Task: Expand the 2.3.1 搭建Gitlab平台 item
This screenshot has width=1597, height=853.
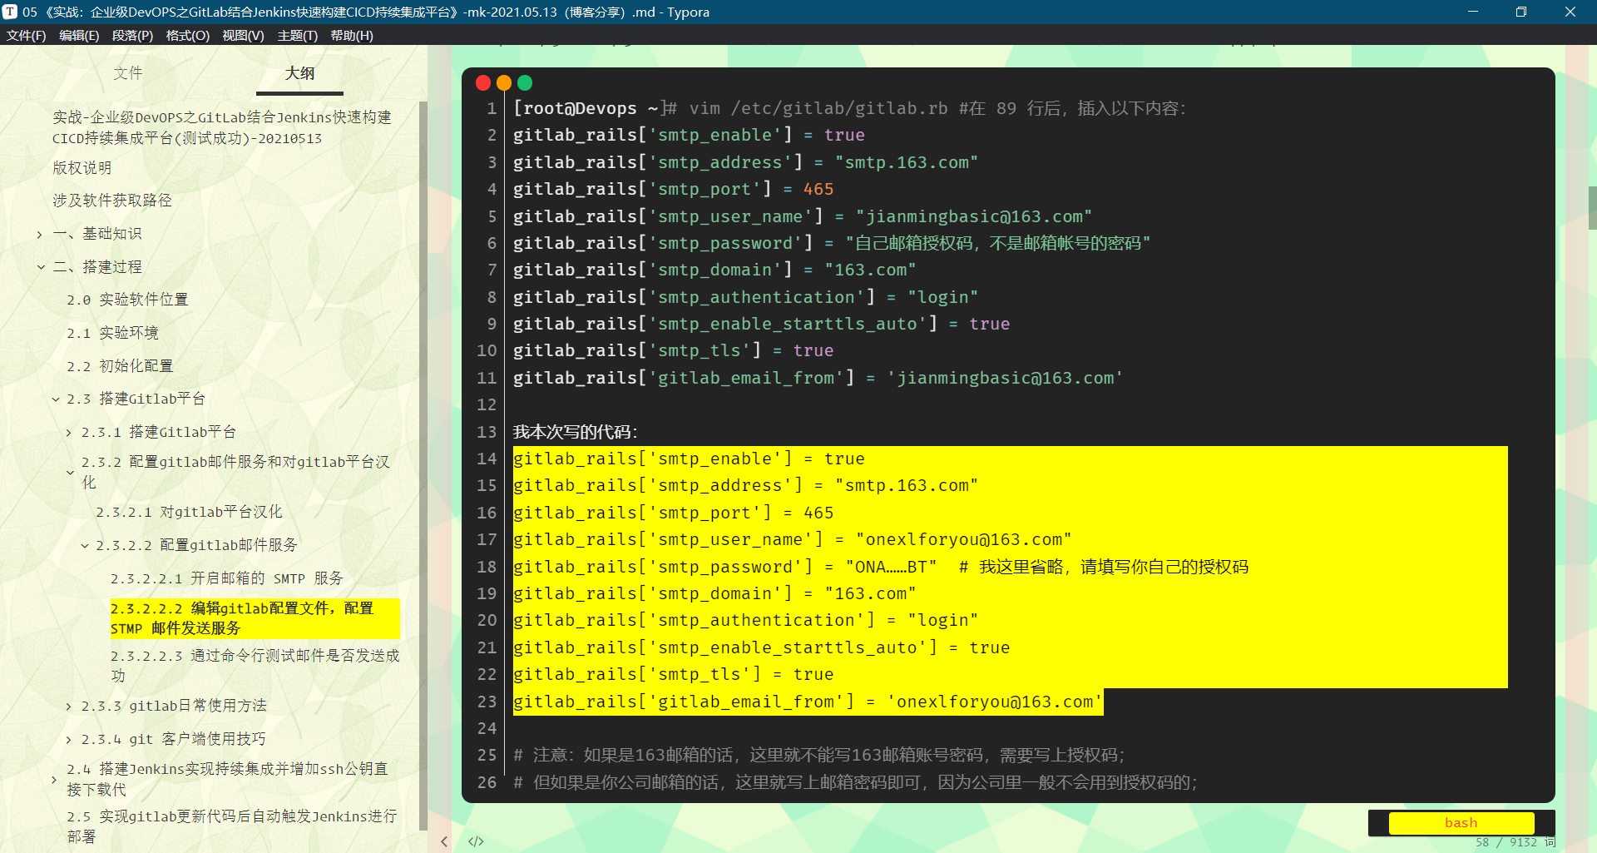Action: (x=69, y=433)
